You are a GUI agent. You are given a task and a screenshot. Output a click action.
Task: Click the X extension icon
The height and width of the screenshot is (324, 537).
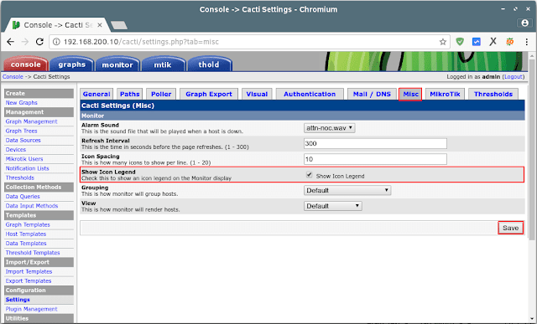tap(493, 42)
